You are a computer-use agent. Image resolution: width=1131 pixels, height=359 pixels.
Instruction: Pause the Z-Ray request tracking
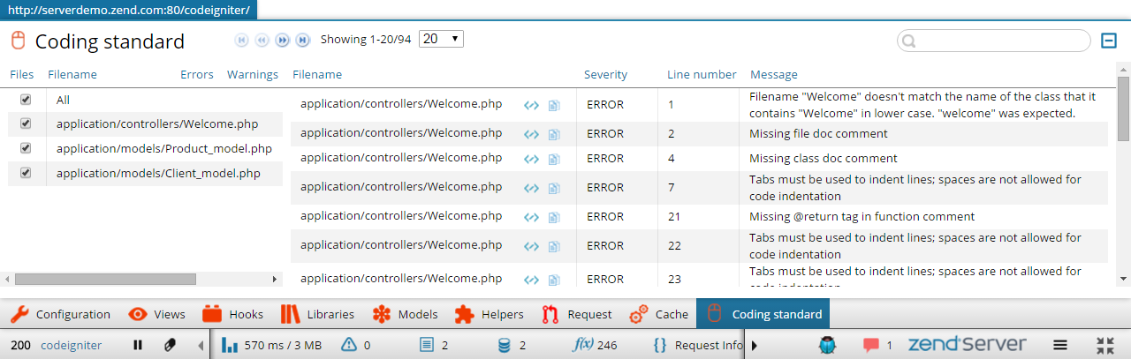pyautogui.click(x=137, y=345)
